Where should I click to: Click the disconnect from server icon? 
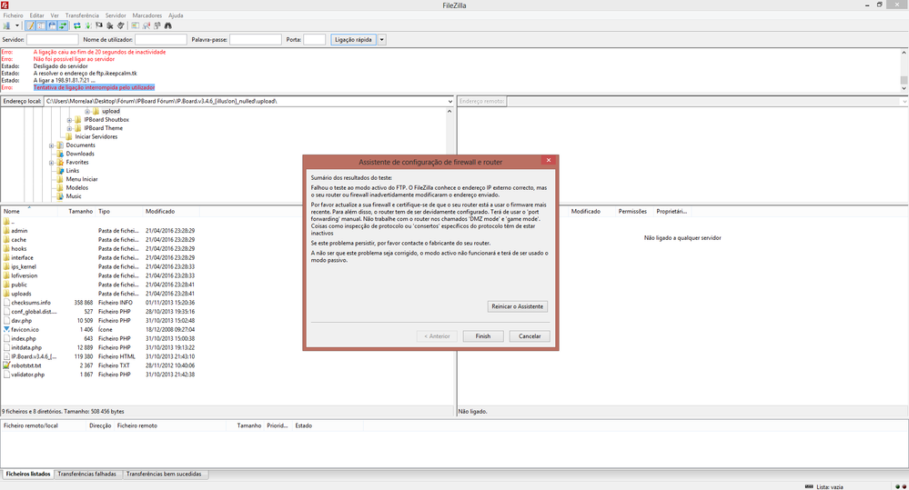109,25
